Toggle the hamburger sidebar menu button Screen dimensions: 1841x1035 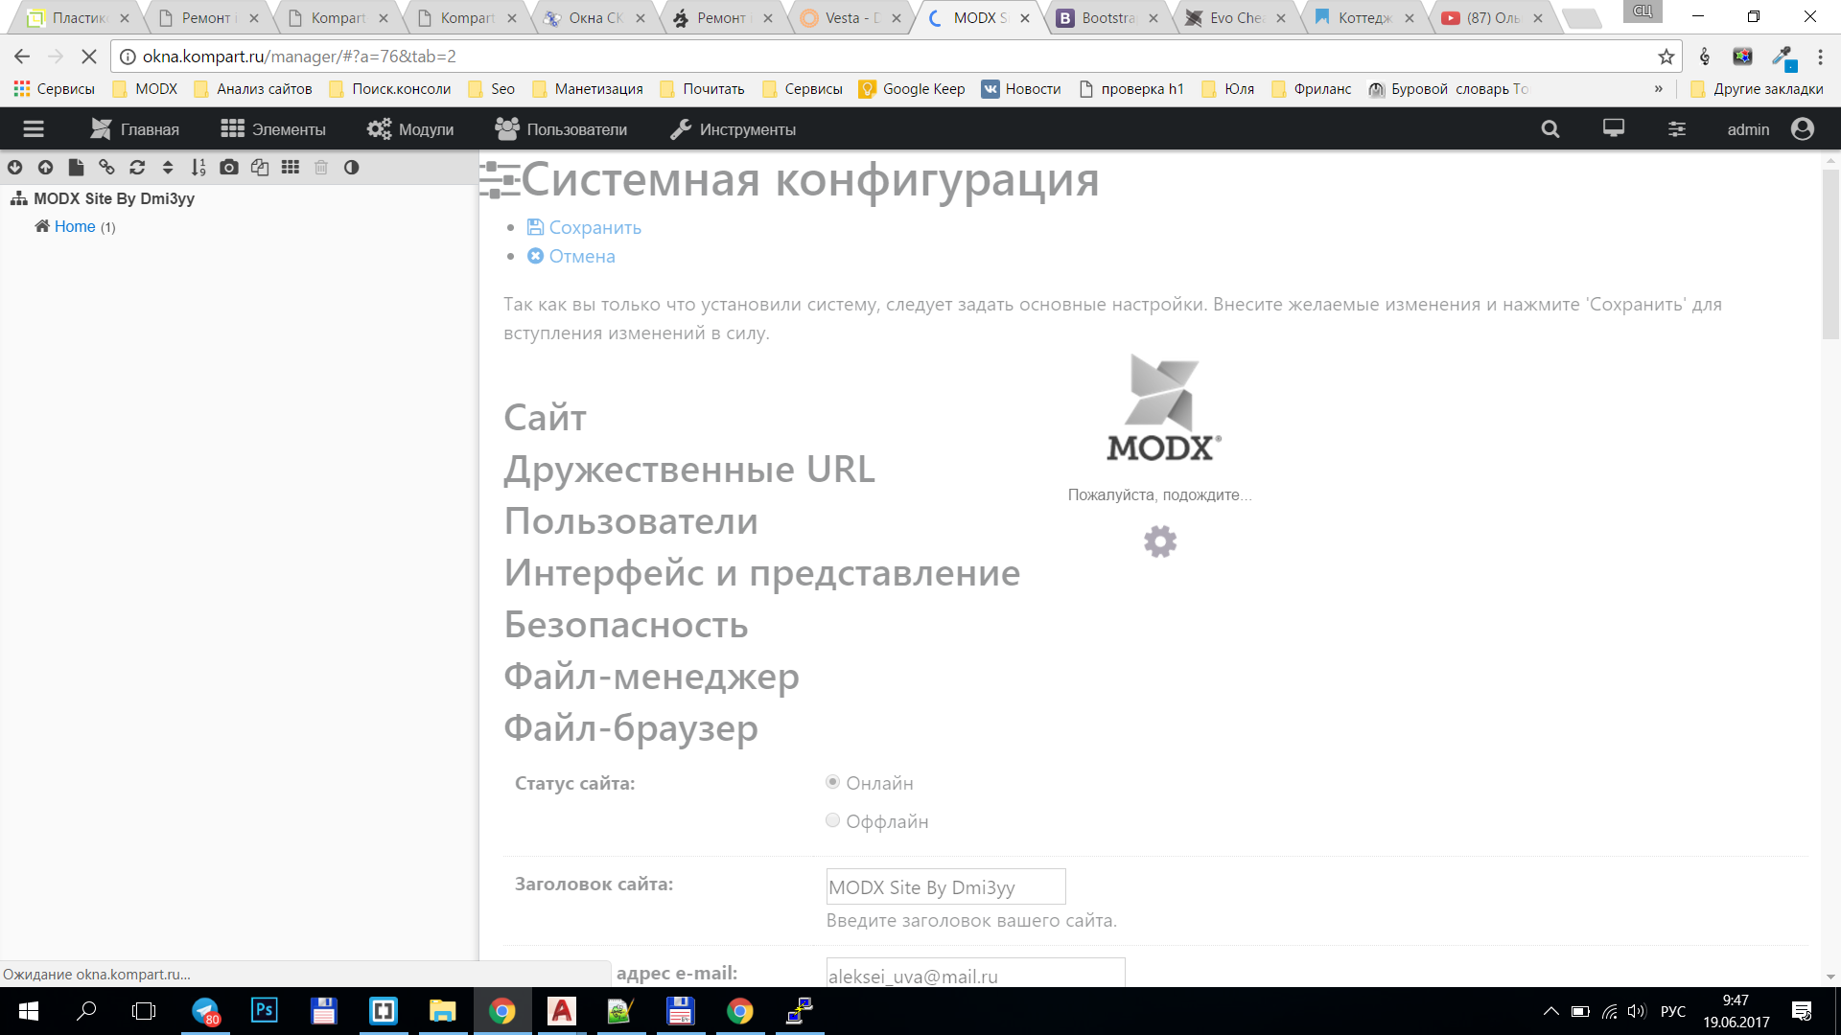pos(34,129)
